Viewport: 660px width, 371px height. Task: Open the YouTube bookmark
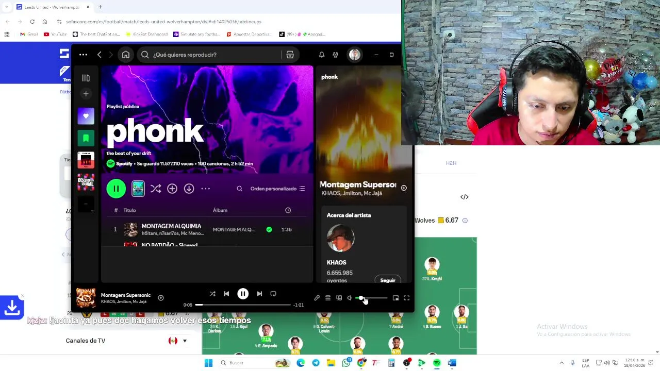(55, 34)
